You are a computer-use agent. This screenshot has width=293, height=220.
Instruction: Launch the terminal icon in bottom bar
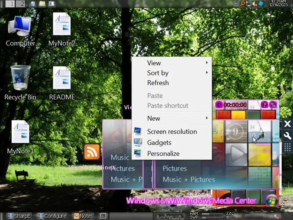tap(103, 216)
